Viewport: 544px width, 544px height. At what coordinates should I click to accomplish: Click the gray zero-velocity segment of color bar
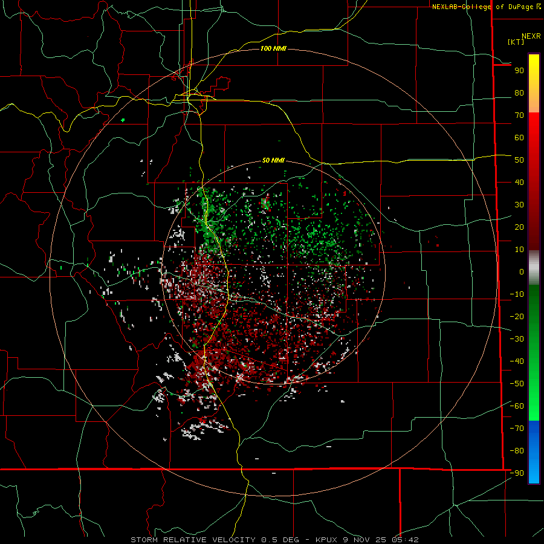pyautogui.click(x=534, y=268)
